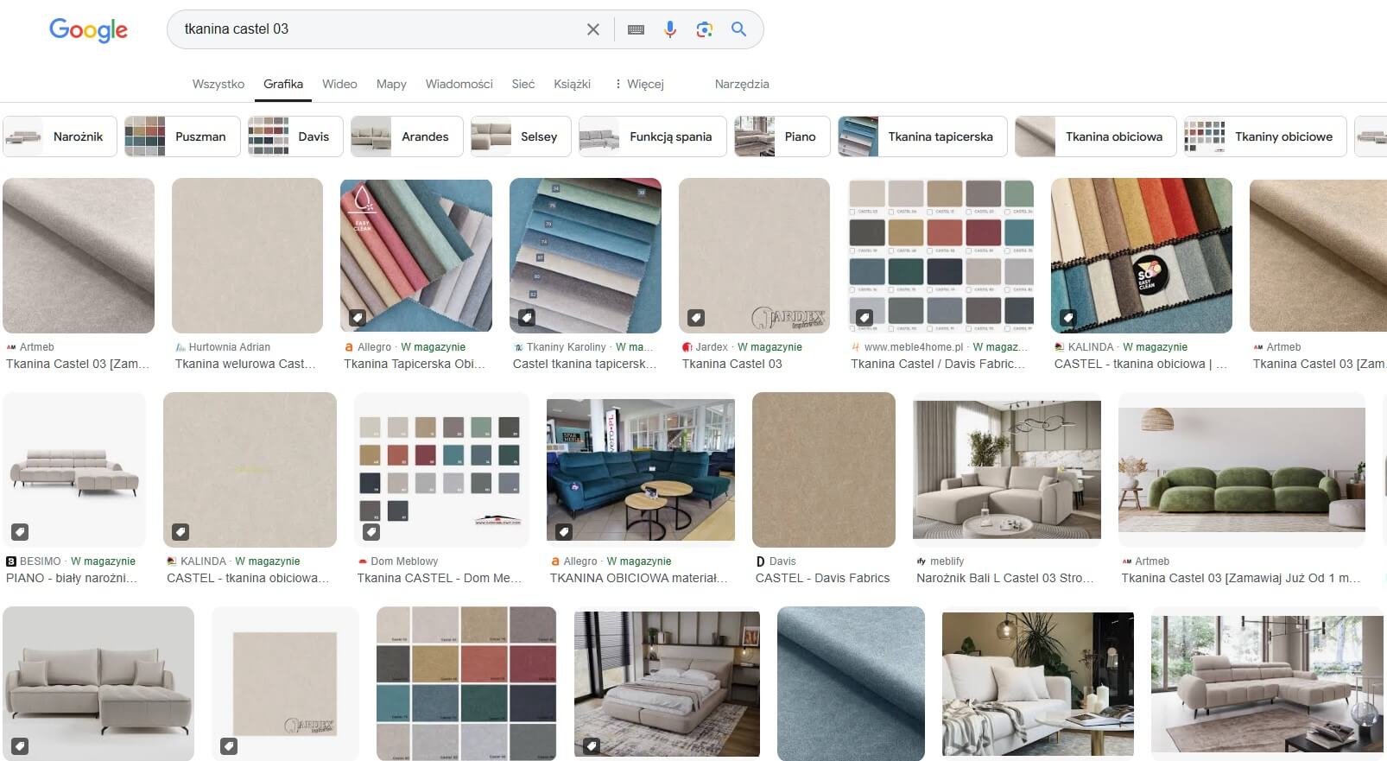Open Davis Fabrics tan fabric thumbnail
This screenshot has width=1387, height=761.
(x=824, y=470)
